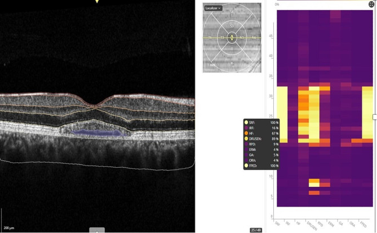Click the HF axis label under heatmap

(x=298, y=223)
